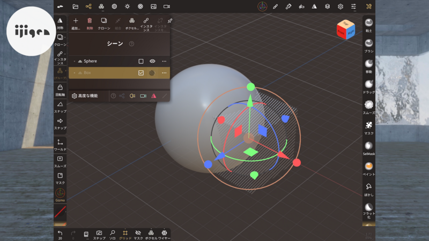429x241 pixels.
Task: Expand the Box tree row
Action: point(75,73)
